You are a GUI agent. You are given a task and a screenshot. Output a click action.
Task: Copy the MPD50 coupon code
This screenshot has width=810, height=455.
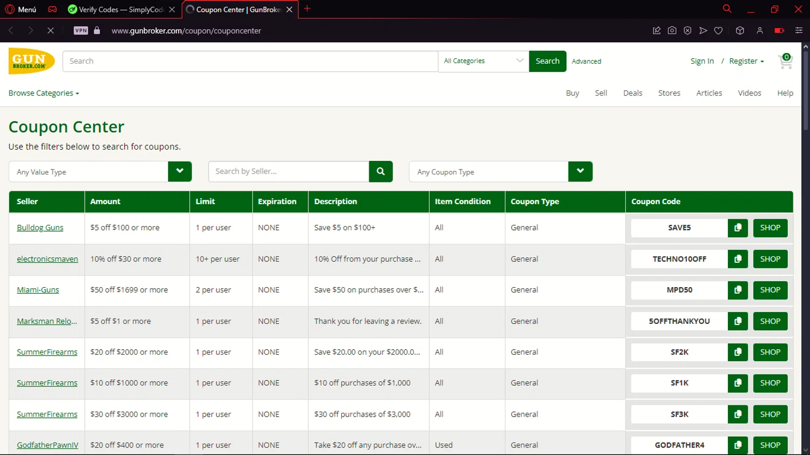(738, 290)
